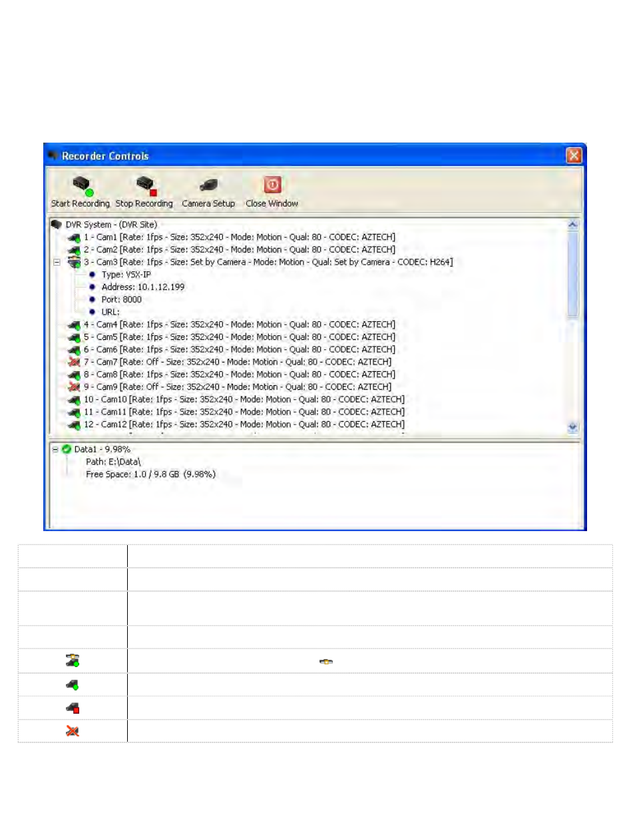Click the camera list scrollbar down arrow
The height and width of the screenshot is (823, 635).
point(573,427)
